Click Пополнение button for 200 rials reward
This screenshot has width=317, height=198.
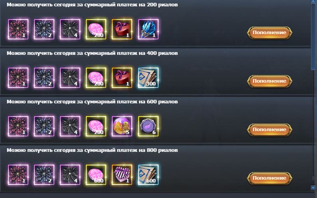[269, 33]
